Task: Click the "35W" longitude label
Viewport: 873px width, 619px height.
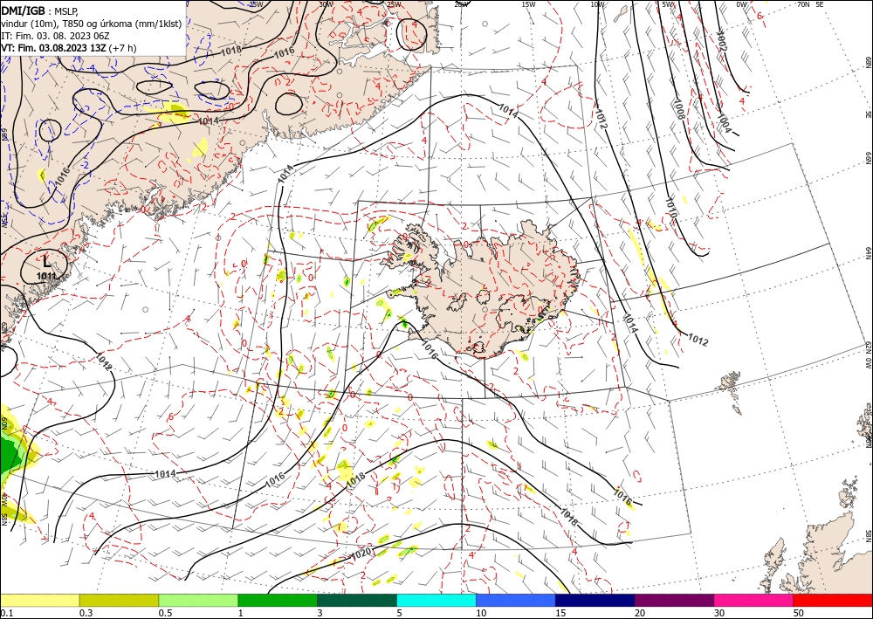Action: point(256,4)
